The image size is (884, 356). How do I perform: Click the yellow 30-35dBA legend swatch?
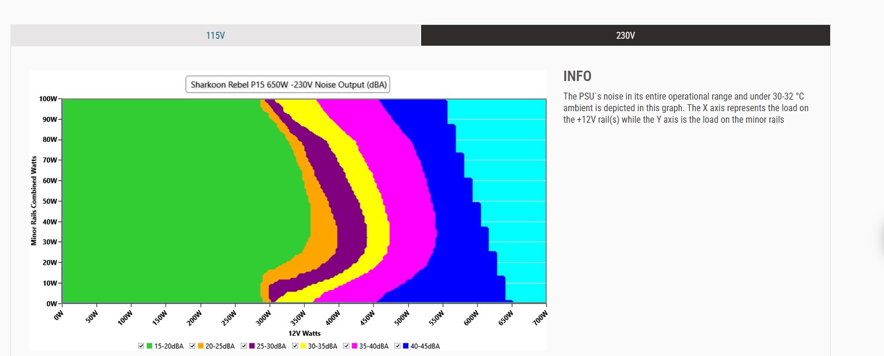pyautogui.click(x=303, y=346)
